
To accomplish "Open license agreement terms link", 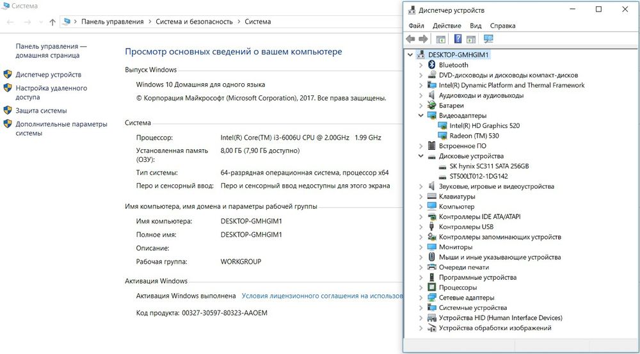I will click(323, 296).
